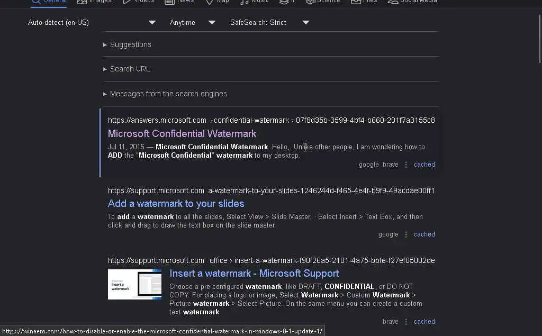Switch to the Images search tab
The image size is (542, 336).
94,2
